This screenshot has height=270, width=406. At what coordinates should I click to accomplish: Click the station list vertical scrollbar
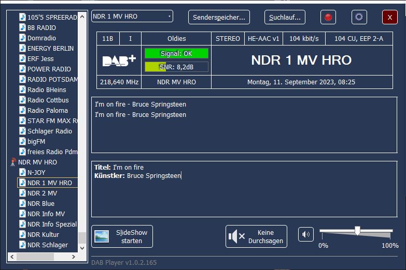coord(82,129)
